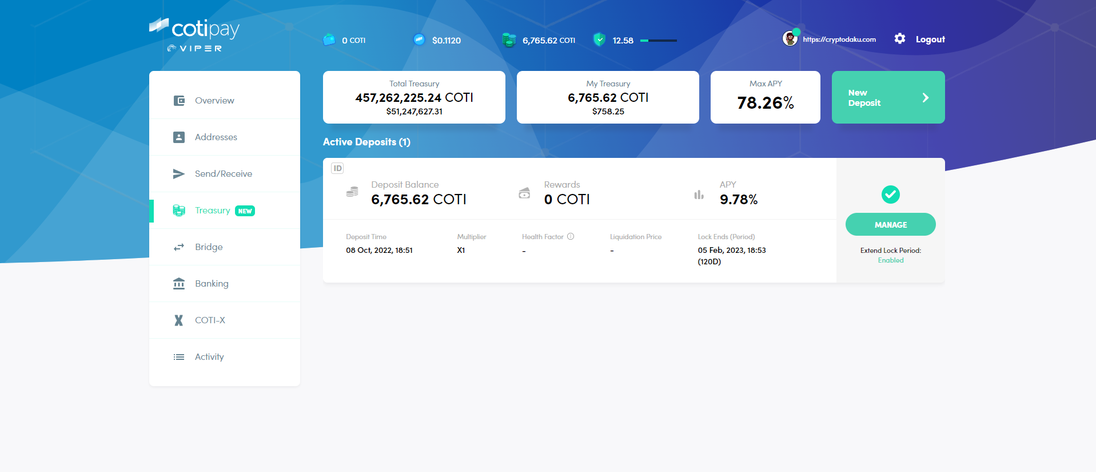Click the 'Health Factor' label
Image resolution: width=1096 pixels, height=472 pixels.
543,237
